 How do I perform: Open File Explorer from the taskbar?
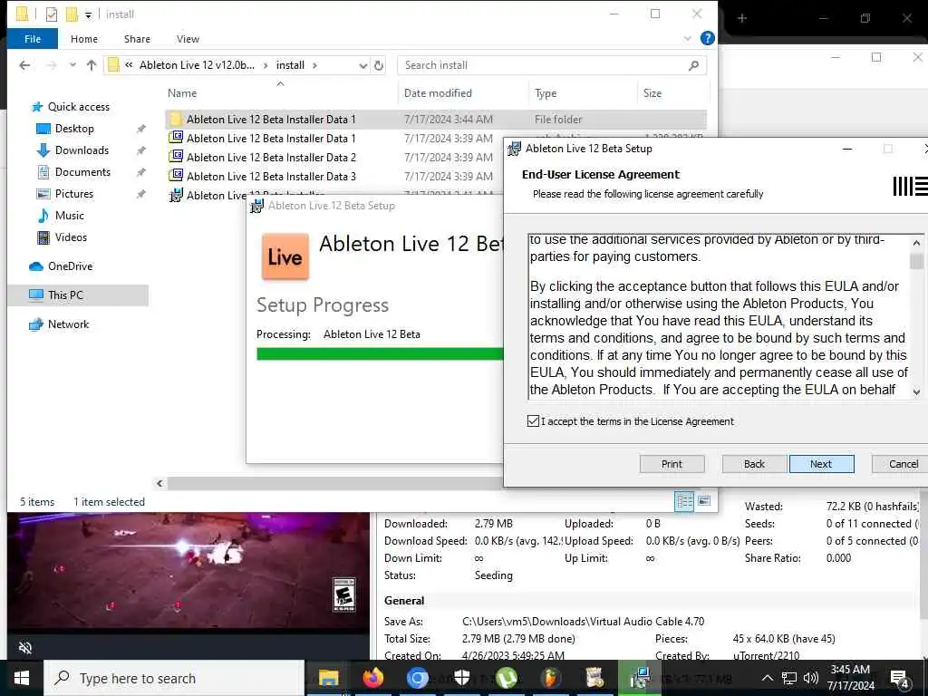(328, 678)
